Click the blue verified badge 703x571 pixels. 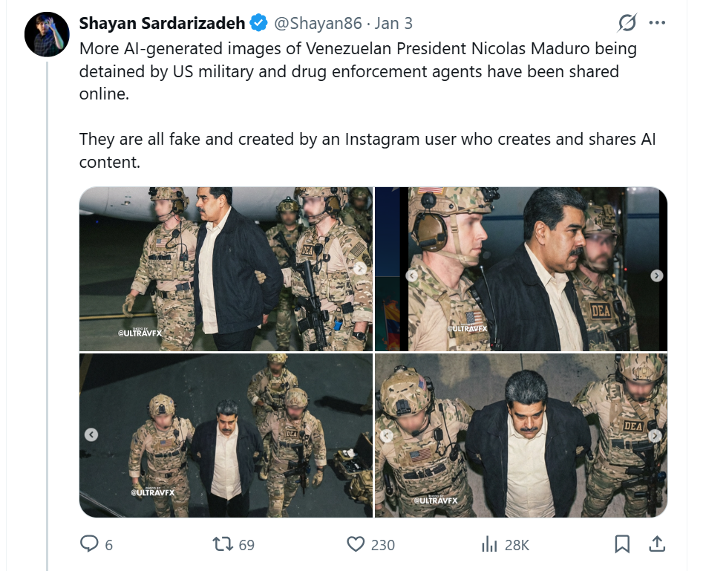point(258,24)
